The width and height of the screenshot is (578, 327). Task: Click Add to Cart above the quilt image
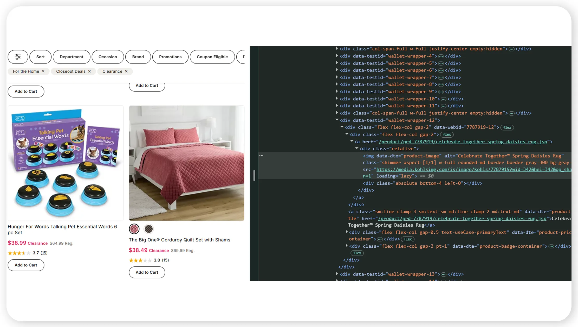147,87
